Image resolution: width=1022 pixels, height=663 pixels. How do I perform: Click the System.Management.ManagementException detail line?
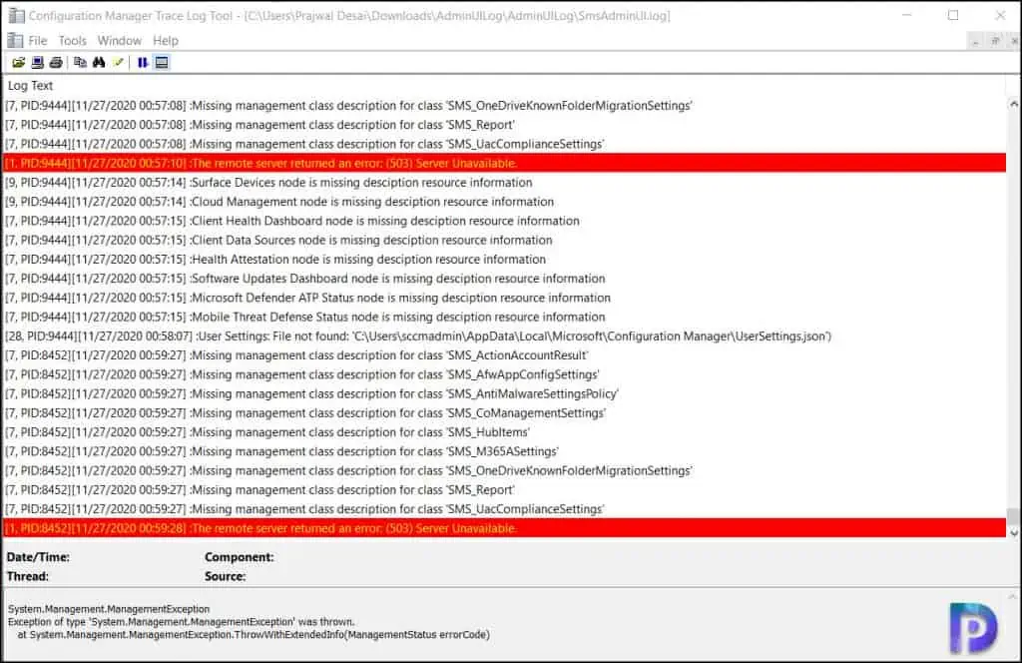pyautogui.click(x=109, y=609)
